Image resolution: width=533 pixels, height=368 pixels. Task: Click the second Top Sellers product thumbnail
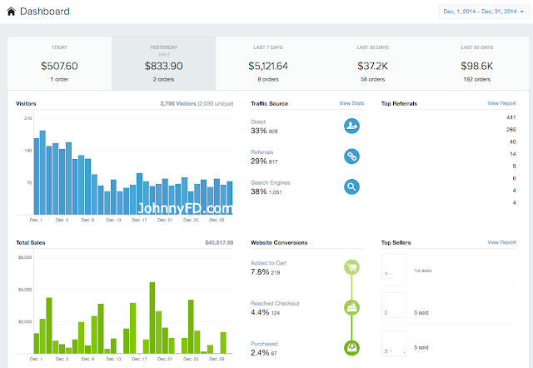pyautogui.click(x=394, y=305)
